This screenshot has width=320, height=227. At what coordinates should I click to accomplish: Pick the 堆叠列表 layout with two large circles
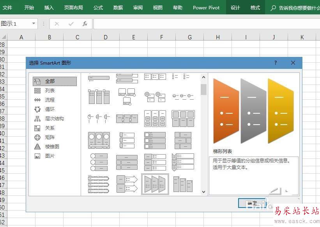[155, 97]
